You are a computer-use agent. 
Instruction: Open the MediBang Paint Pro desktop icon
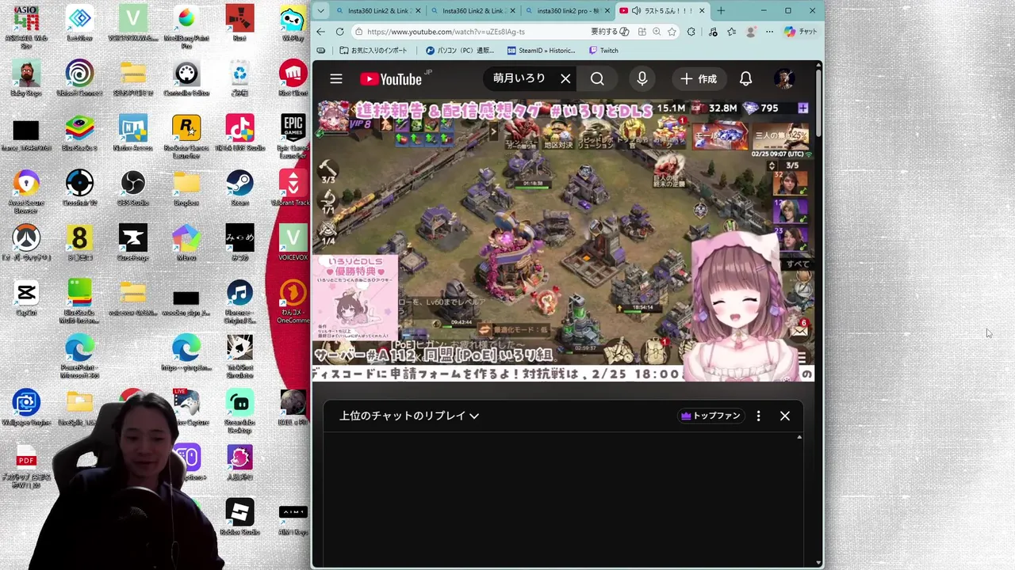186,25
